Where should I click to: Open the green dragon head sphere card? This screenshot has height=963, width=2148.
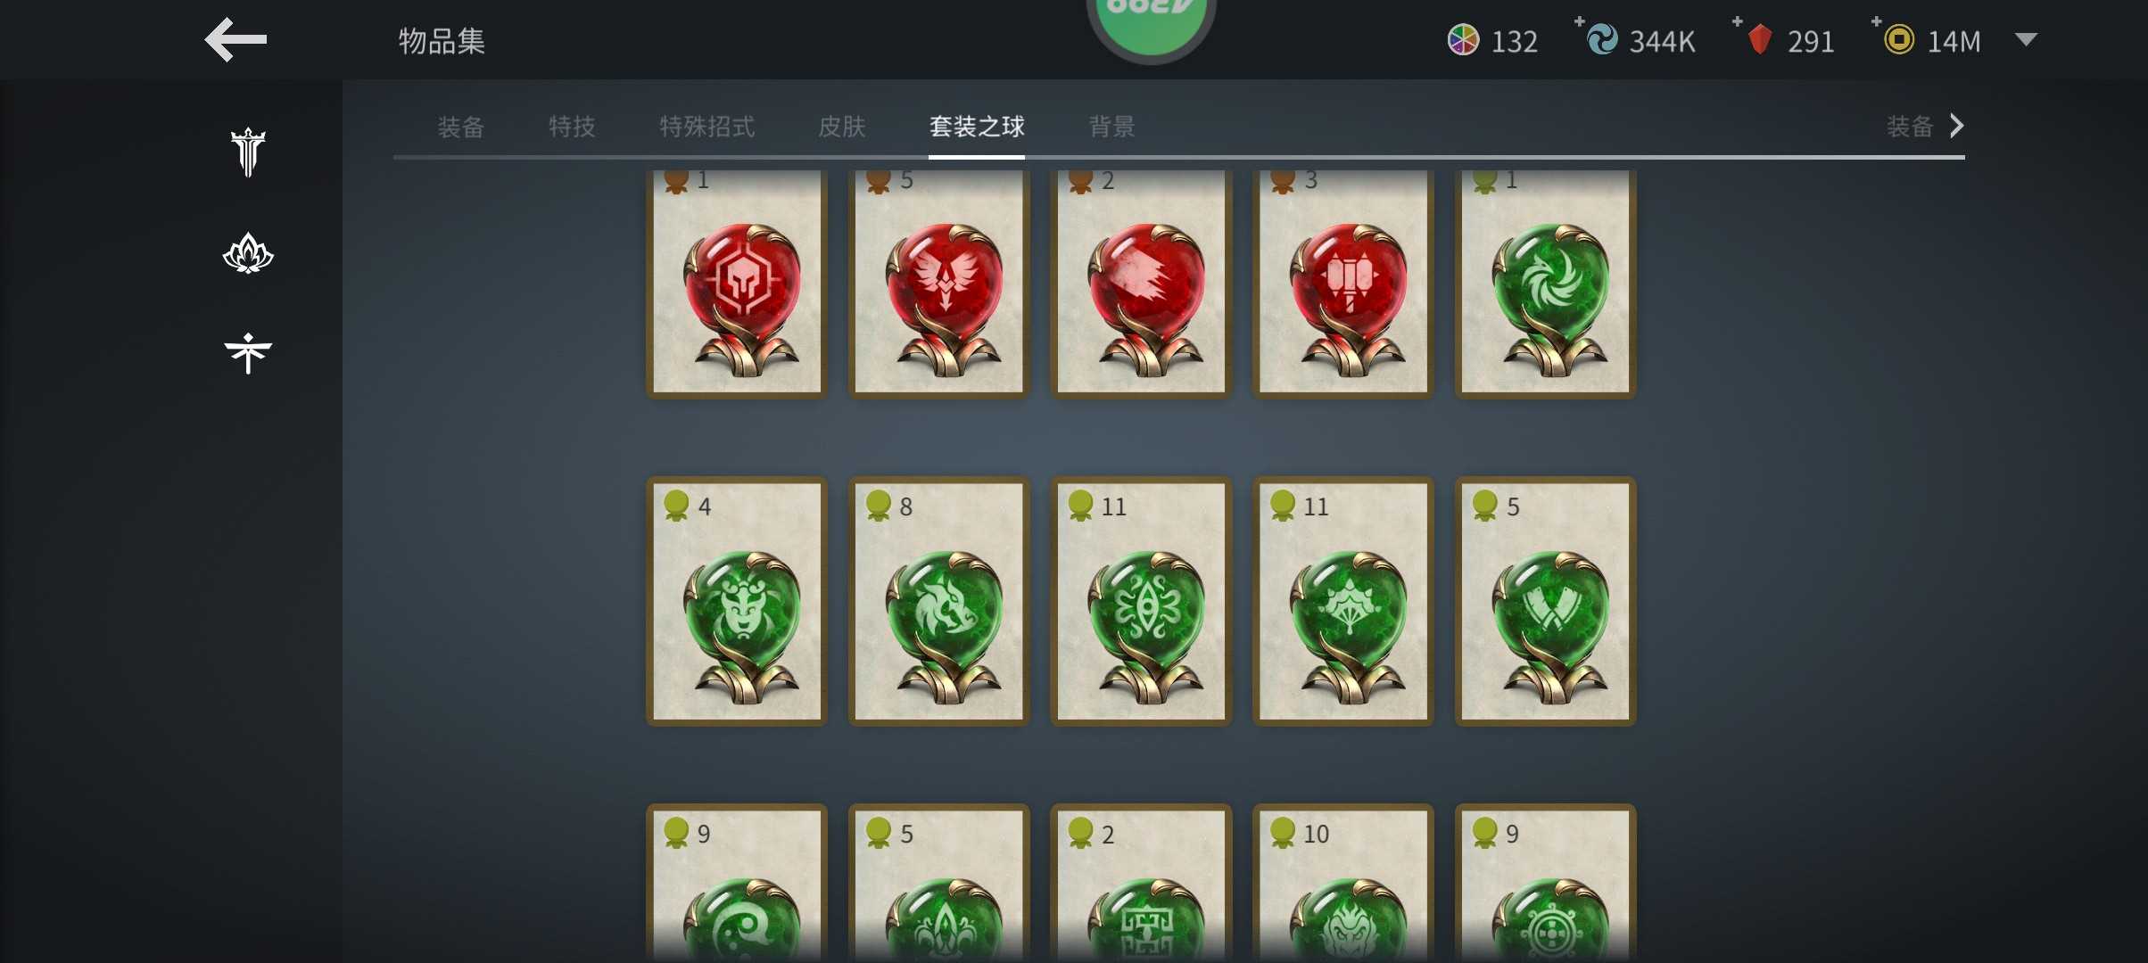pyautogui.click(x=939, y=602)
